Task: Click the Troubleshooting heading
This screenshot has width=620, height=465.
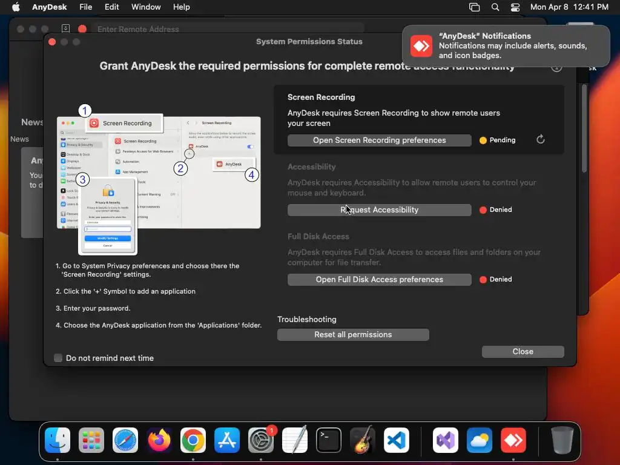Action: (x=307, y=320)
